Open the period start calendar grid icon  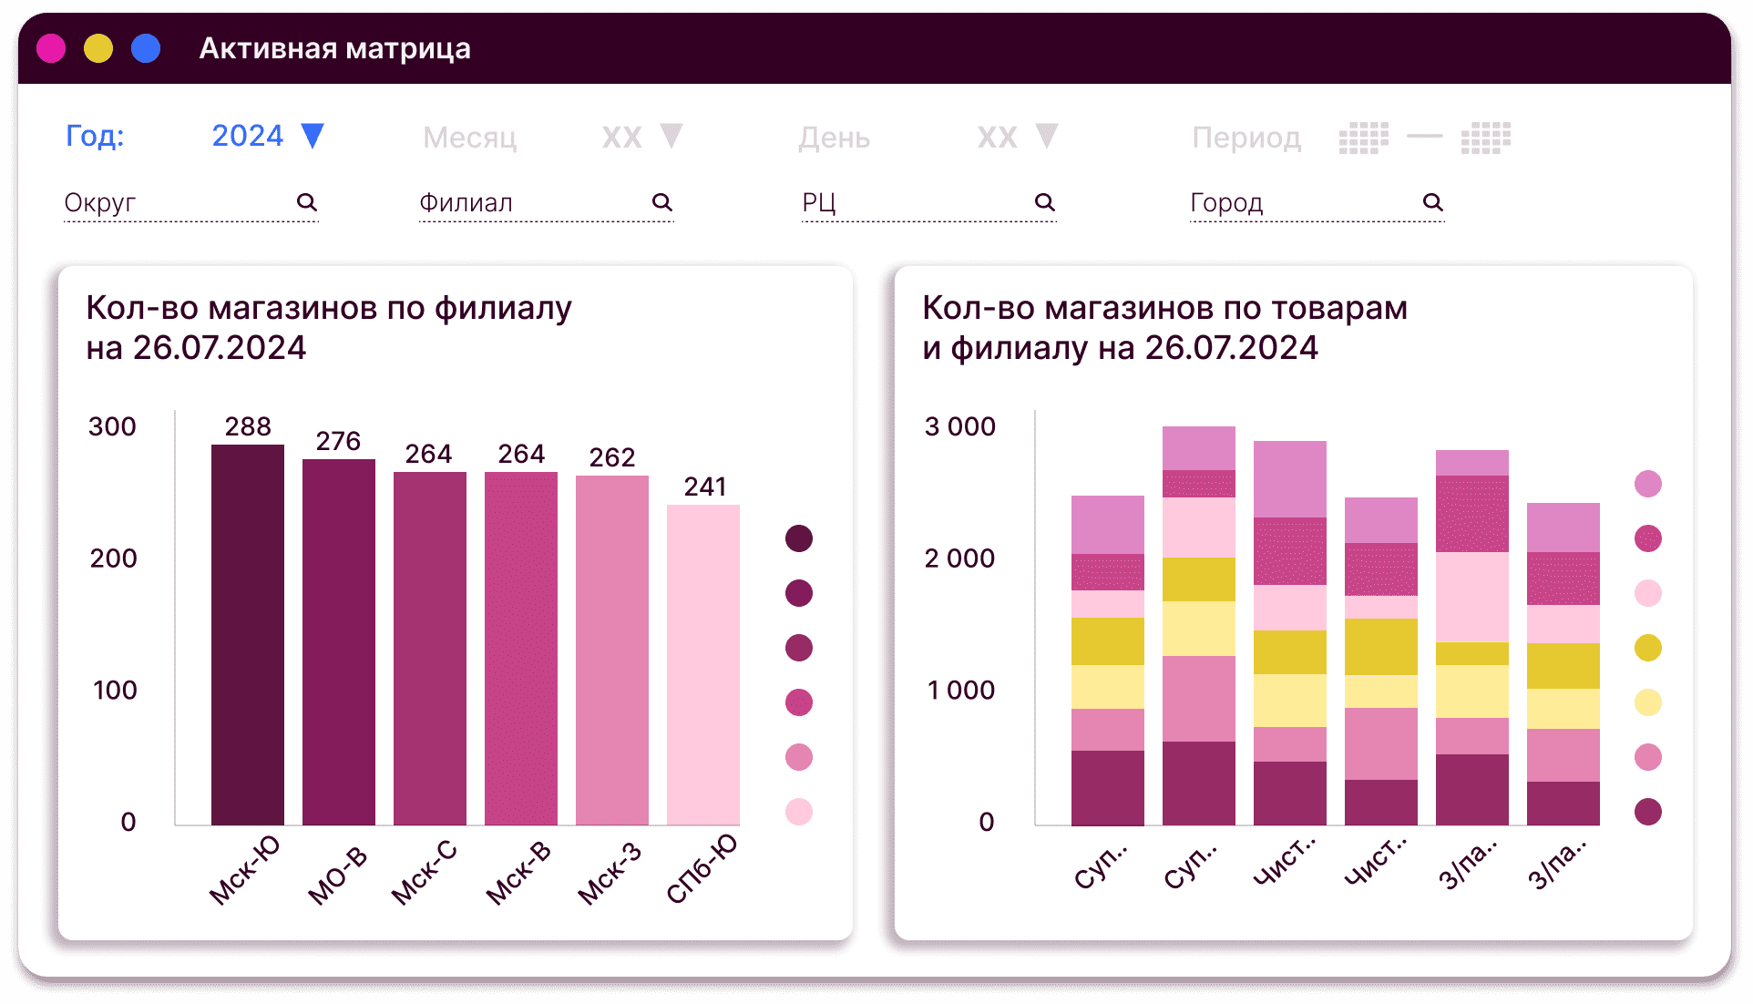[1363, 138]
